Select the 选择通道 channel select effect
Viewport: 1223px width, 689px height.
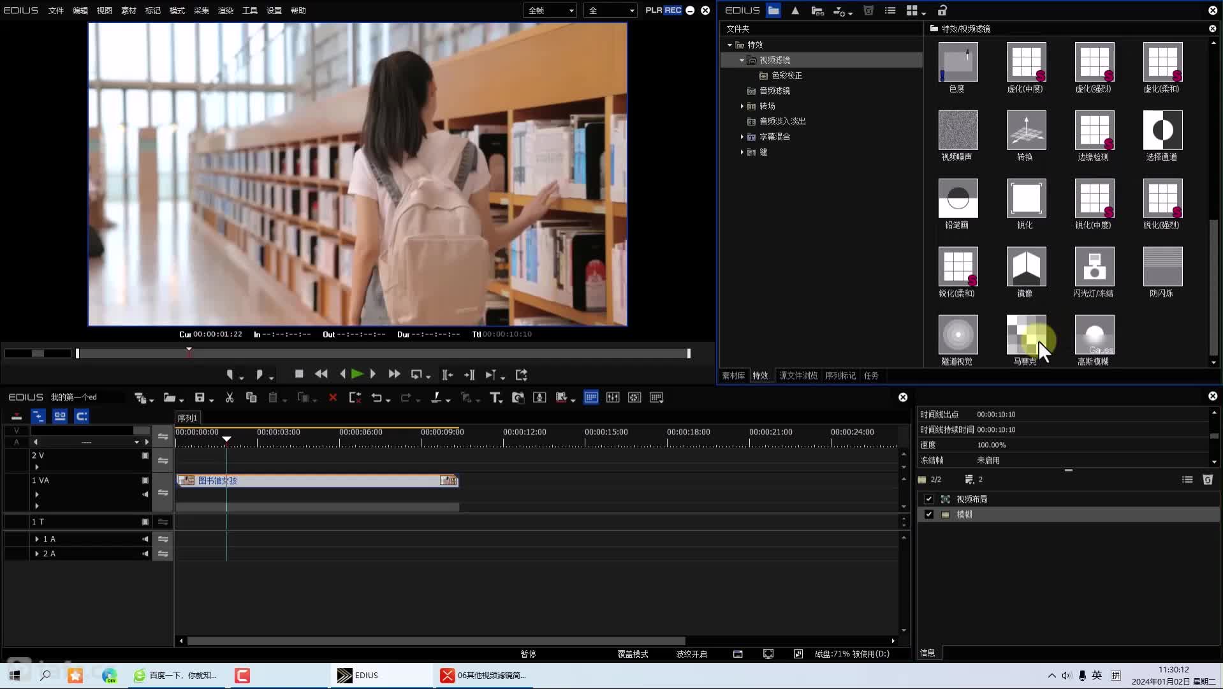1162,130
